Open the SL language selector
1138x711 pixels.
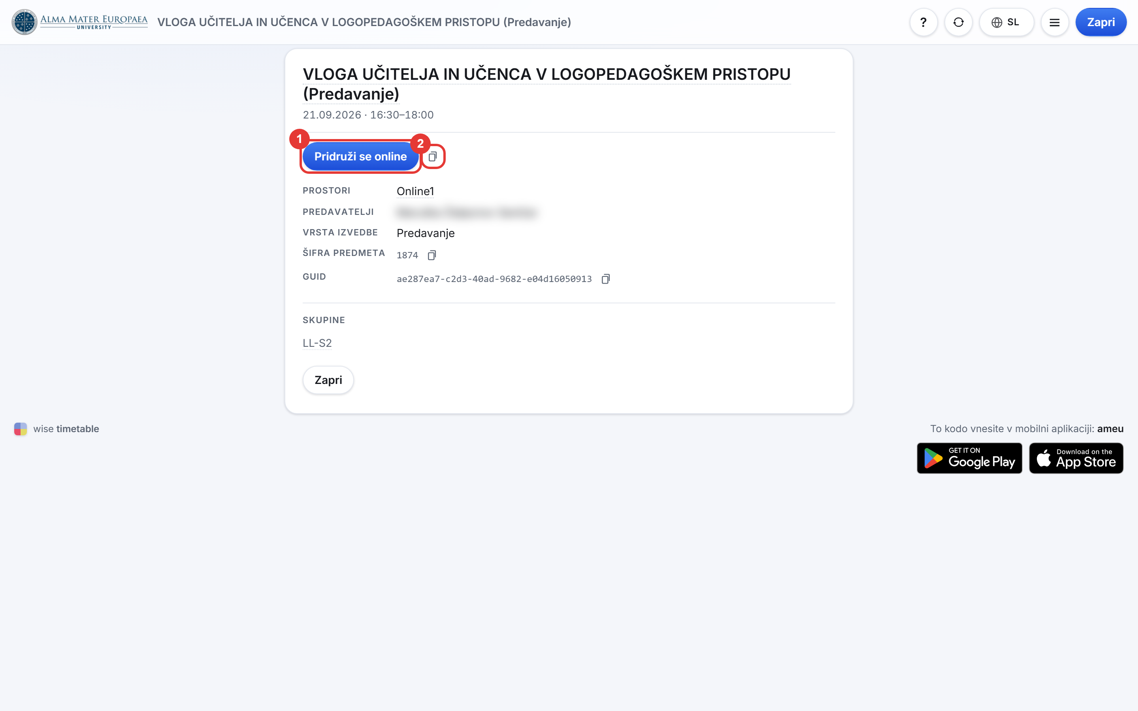[1006, 22]
